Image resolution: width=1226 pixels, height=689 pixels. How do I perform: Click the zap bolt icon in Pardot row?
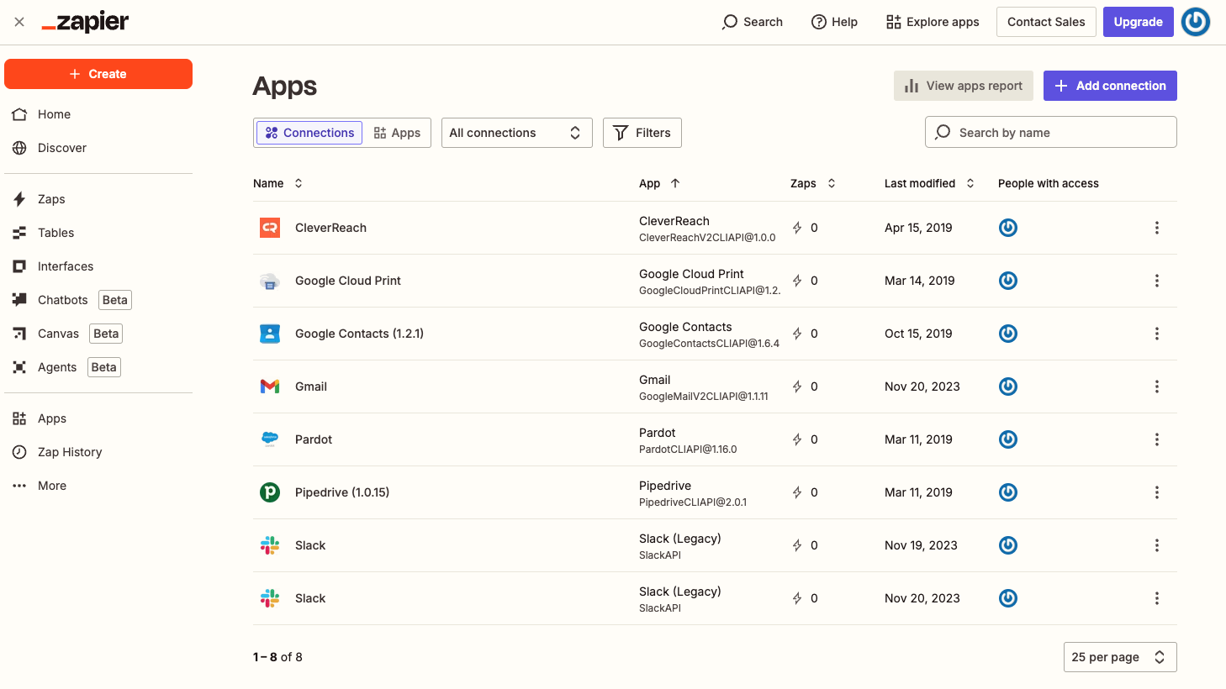[797, 439]
